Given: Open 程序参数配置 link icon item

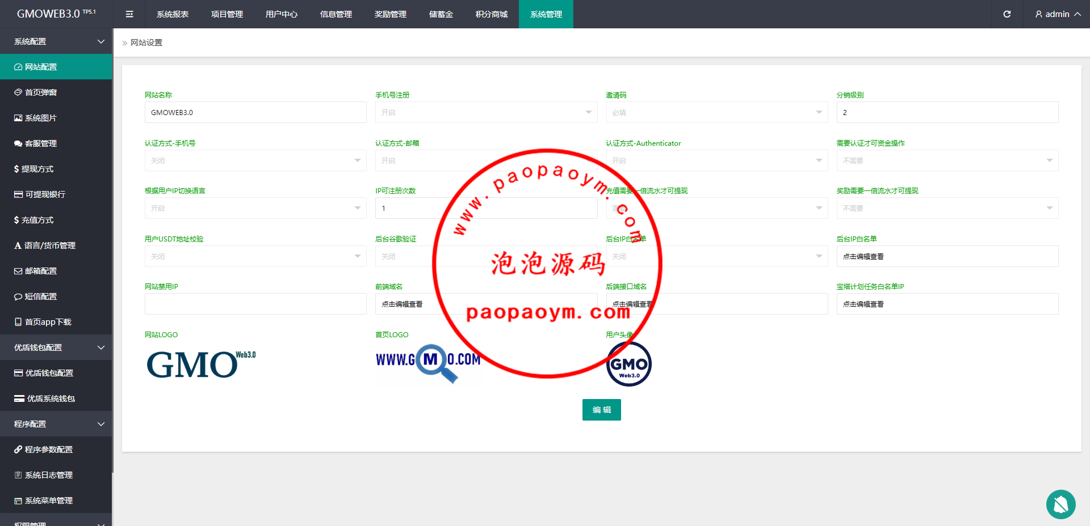Looking at the screenshot, I should pyautogui.click(x=56, y=449).
